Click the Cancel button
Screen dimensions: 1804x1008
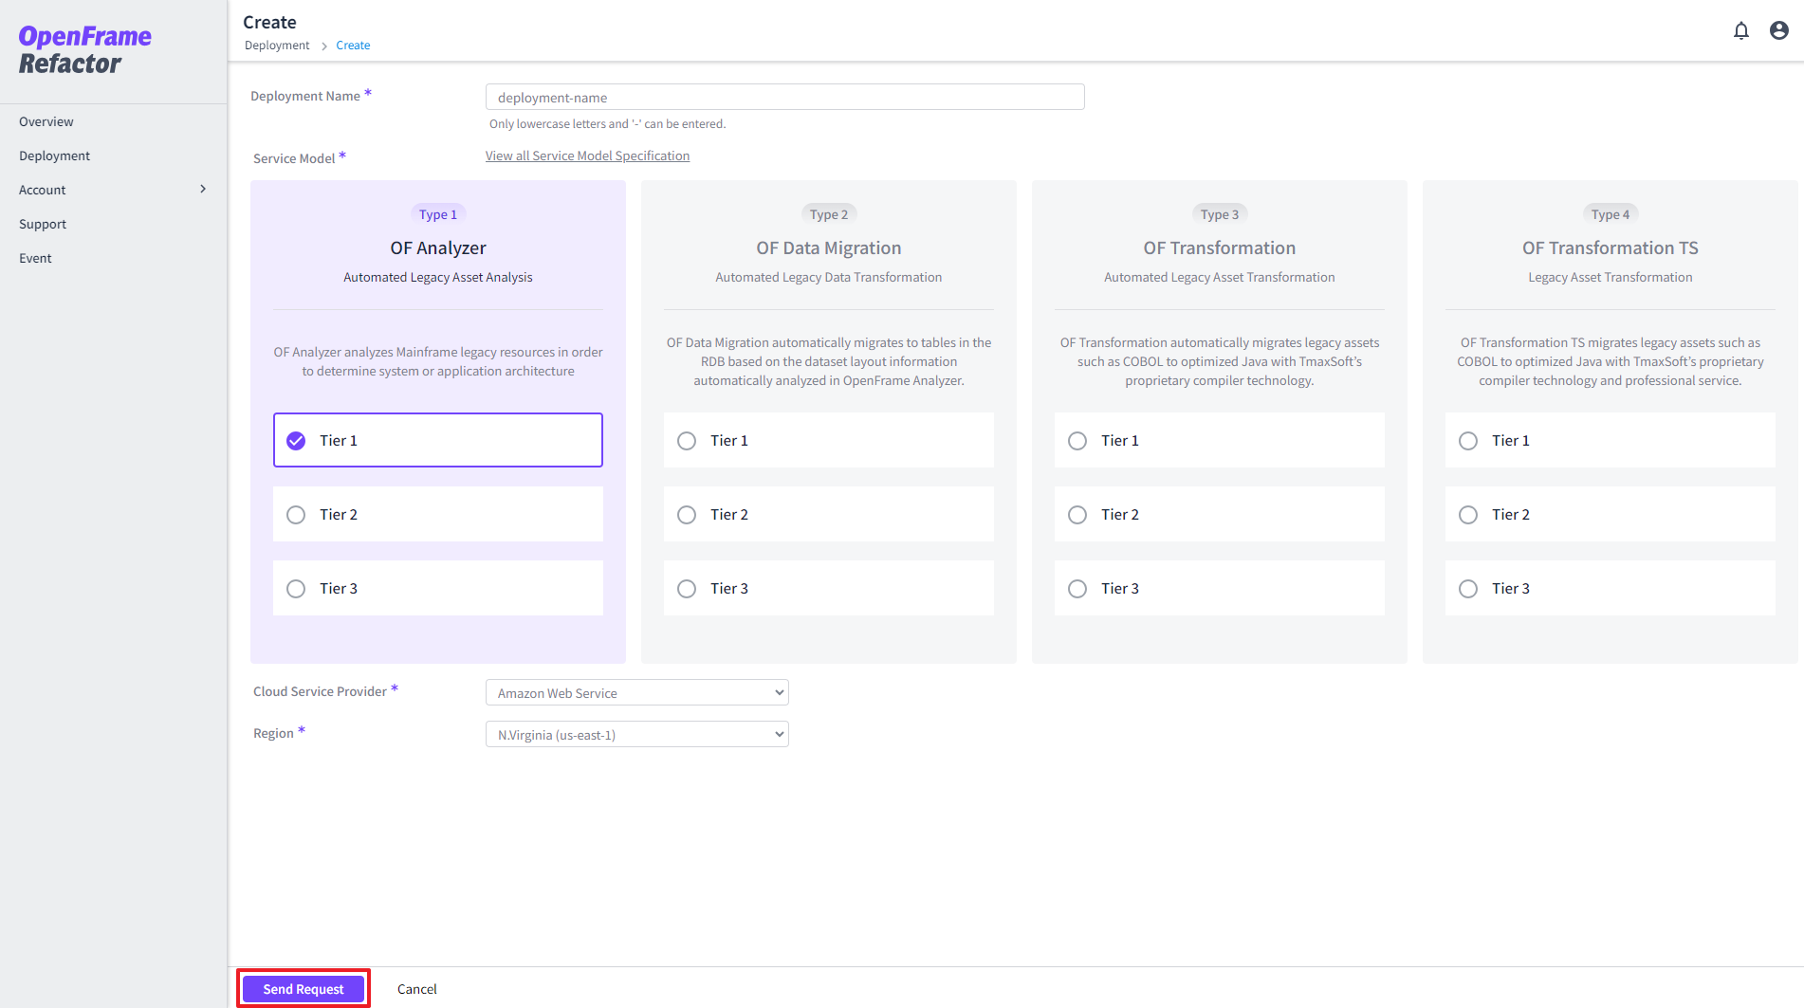[x=416, y=989]
